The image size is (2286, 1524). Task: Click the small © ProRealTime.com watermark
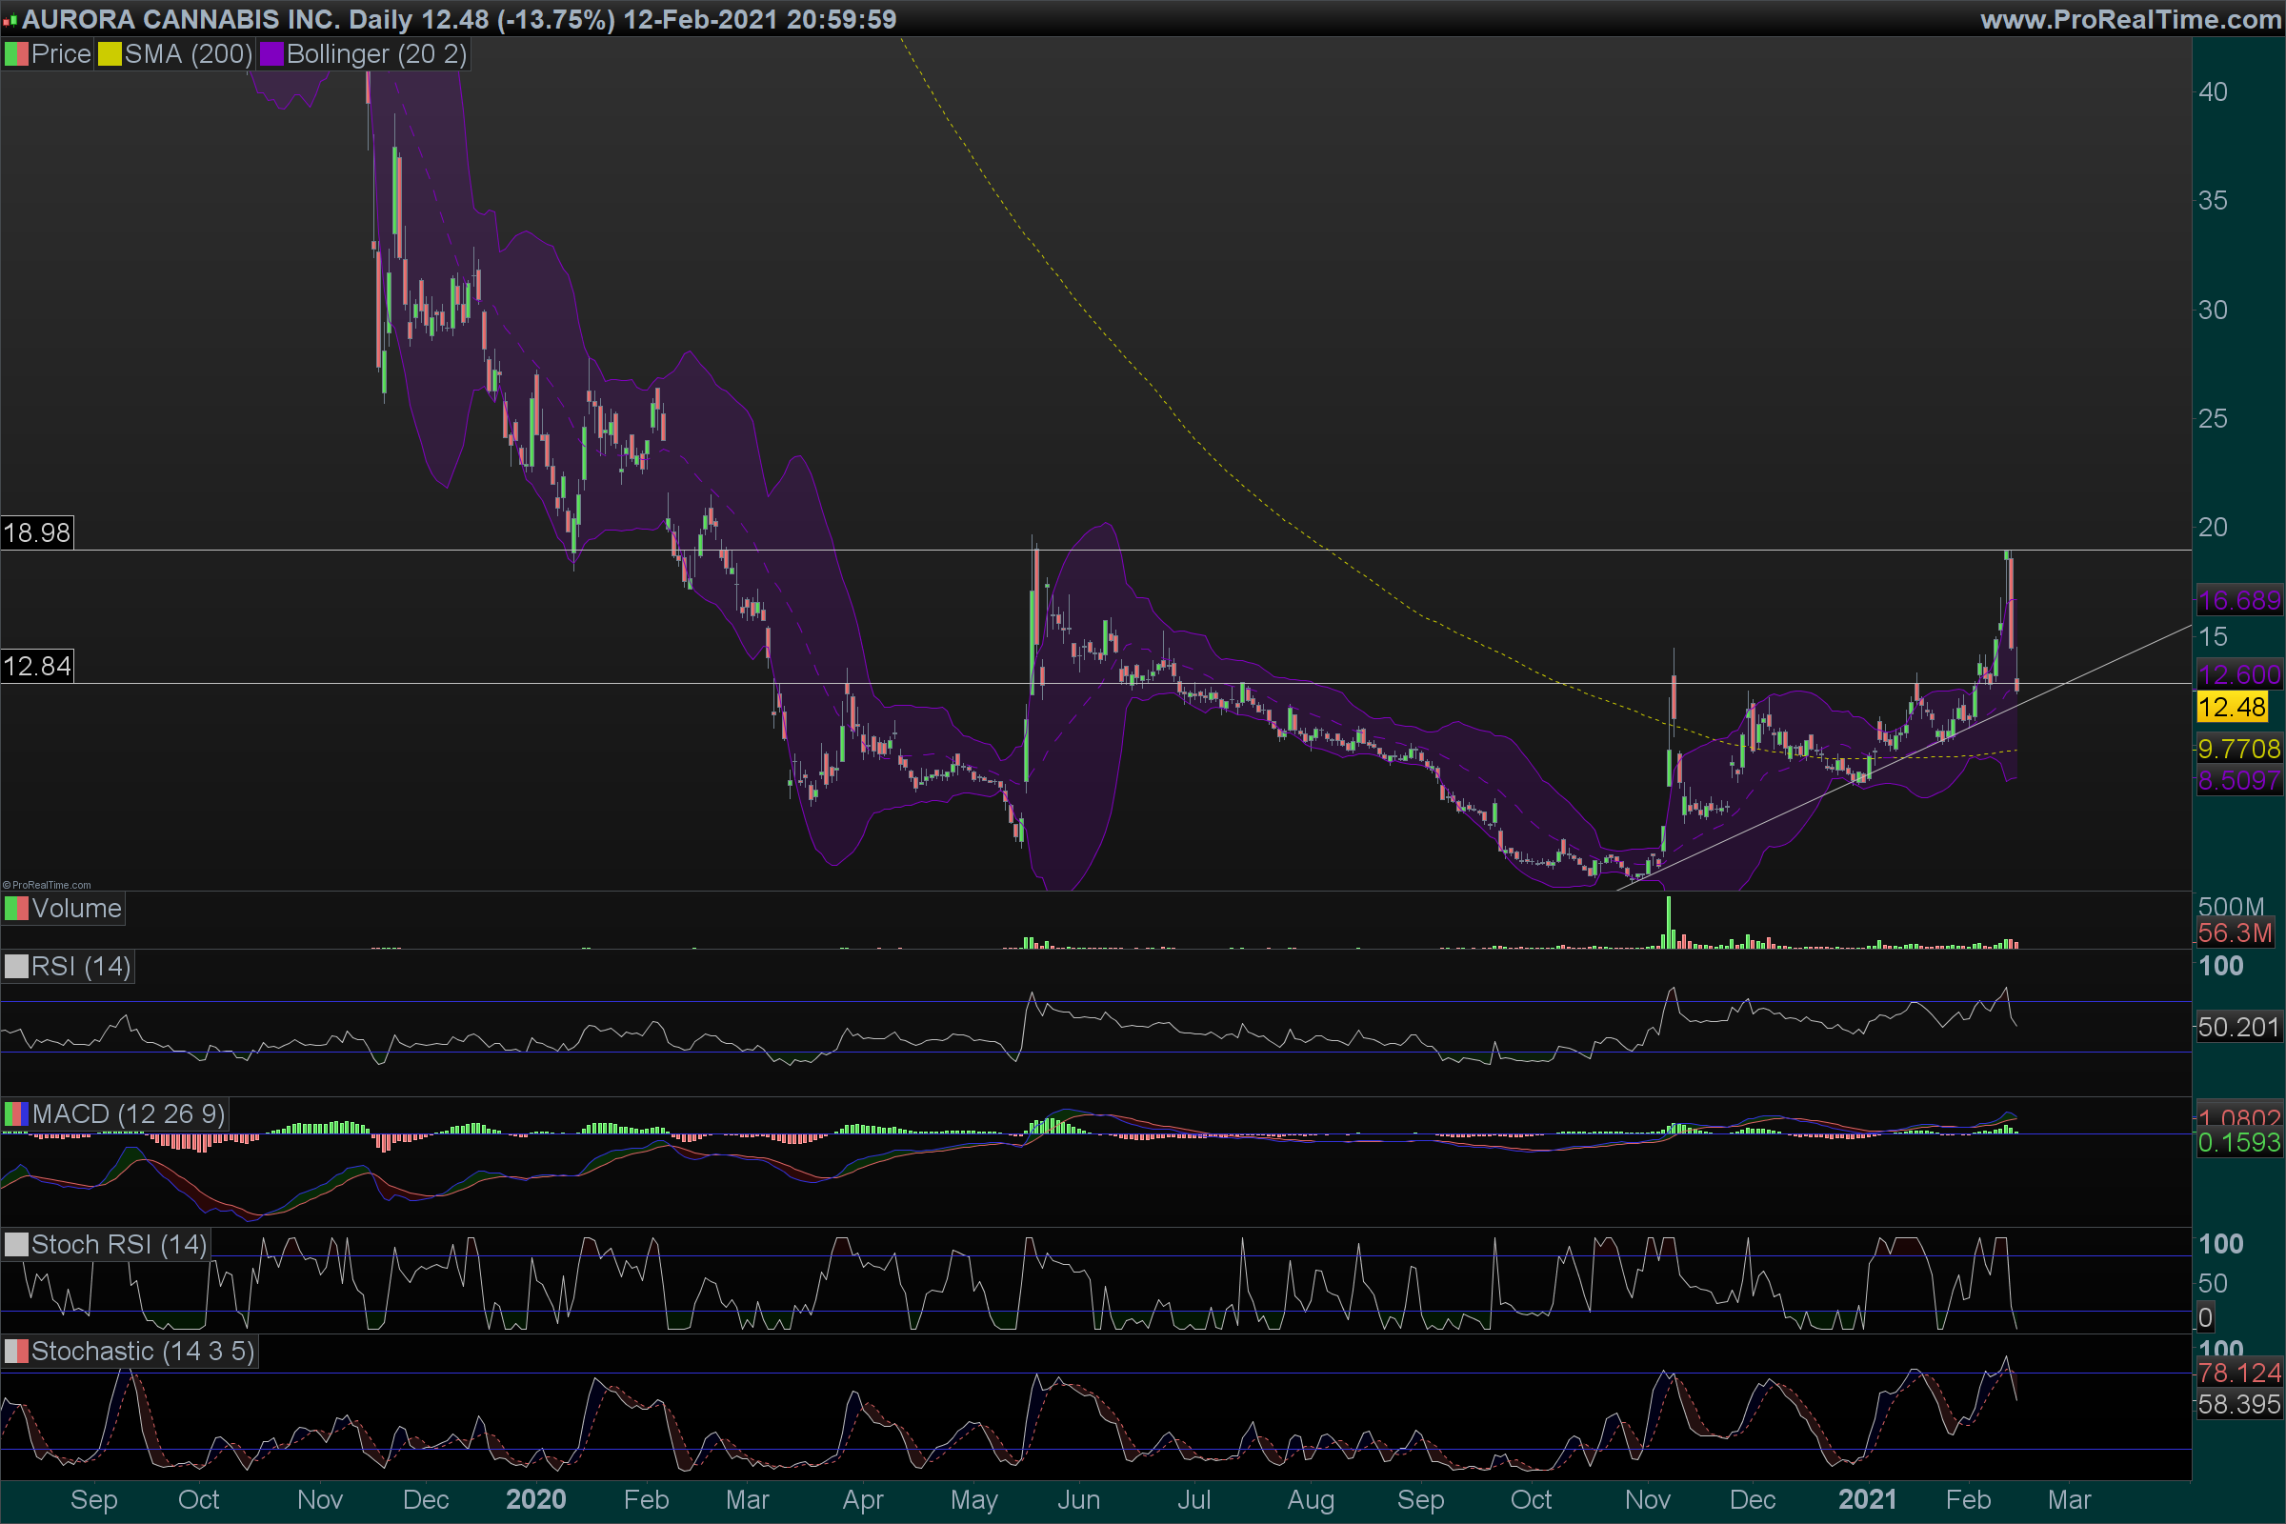tap(47, 885)
